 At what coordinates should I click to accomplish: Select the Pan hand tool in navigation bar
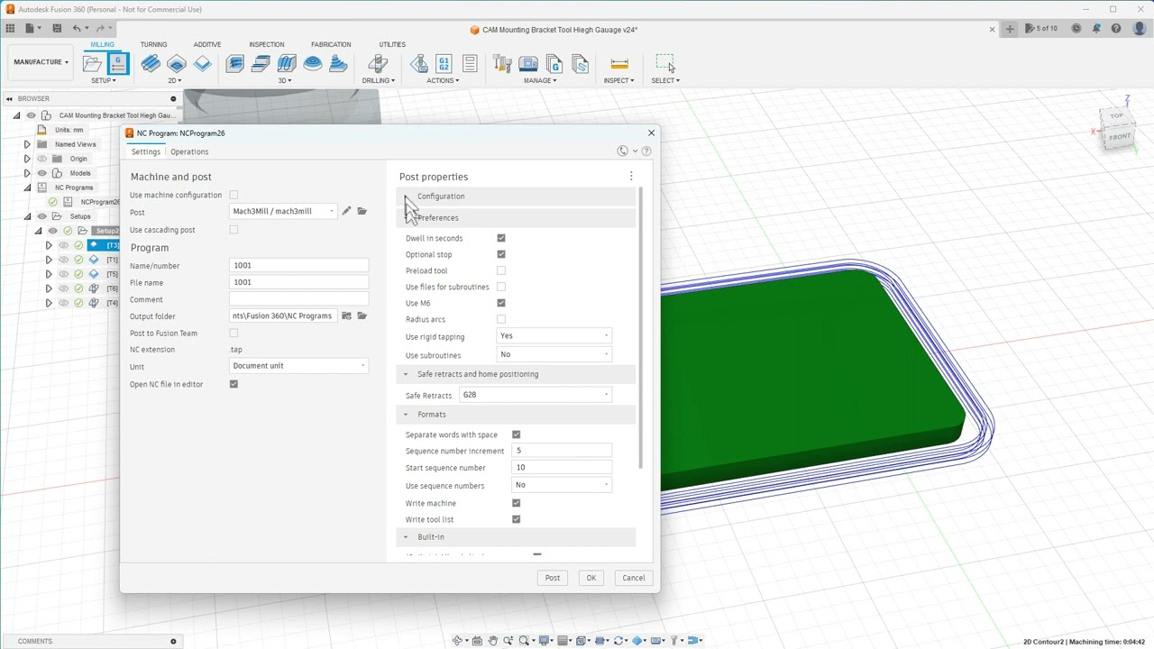tap(492, 641)
